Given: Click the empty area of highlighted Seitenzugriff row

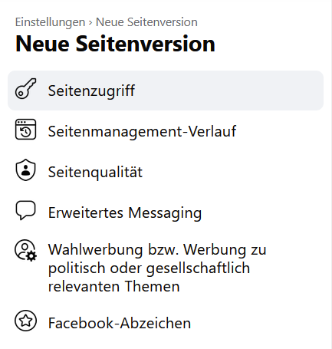Looking at the screenshot, I should (x=228, y=91).
